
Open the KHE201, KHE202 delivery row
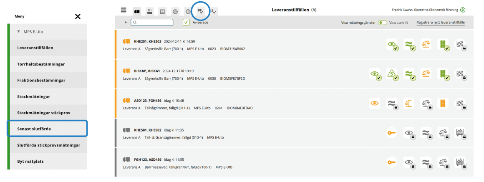point(294,45)
